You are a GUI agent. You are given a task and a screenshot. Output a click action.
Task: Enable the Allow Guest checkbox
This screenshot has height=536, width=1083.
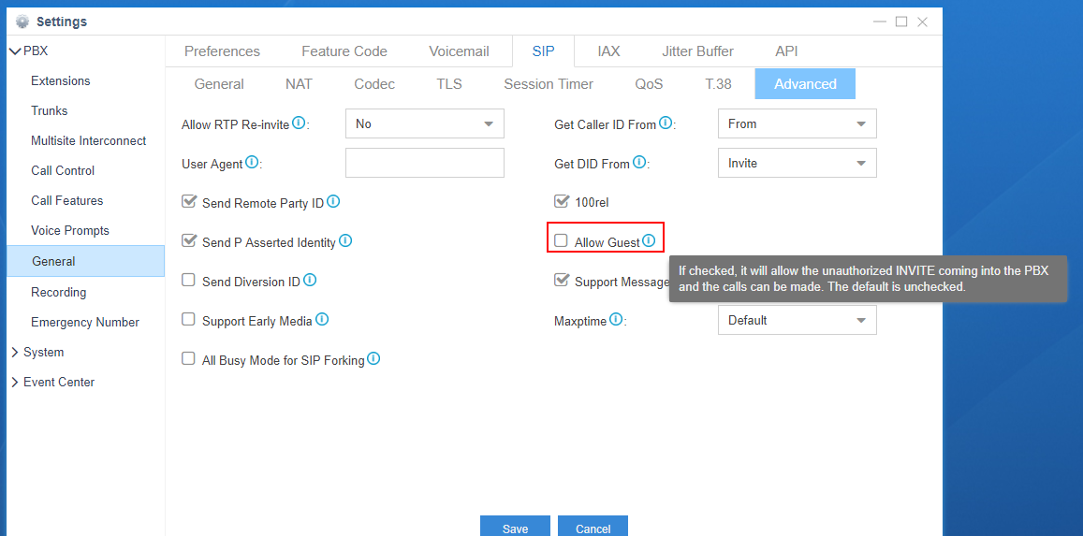(x=561, y=240)
